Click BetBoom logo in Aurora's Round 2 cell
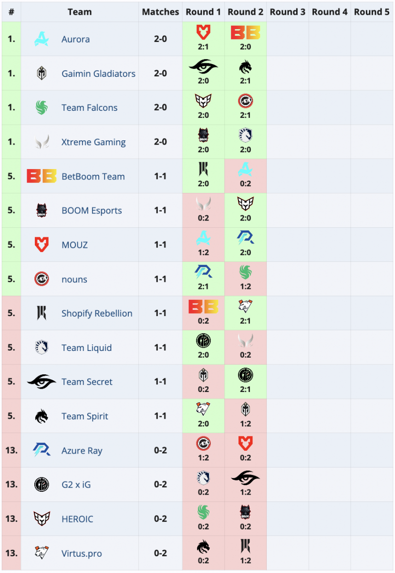The height and width of the screenshot is (573, 395). [x=245, y=32]
